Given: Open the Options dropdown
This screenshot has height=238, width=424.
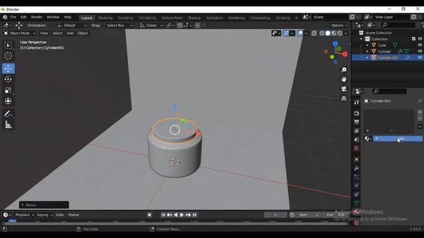Looking at the screenshot, I should [339, 25].
